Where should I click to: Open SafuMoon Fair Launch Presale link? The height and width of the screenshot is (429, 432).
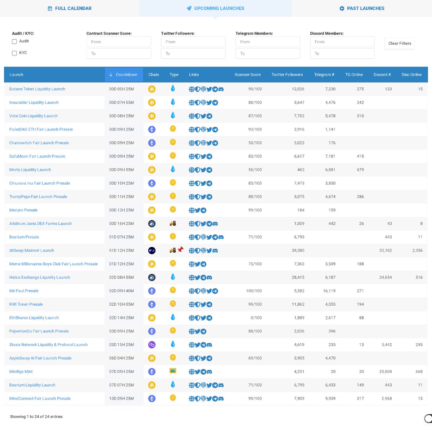coord(37,156)
